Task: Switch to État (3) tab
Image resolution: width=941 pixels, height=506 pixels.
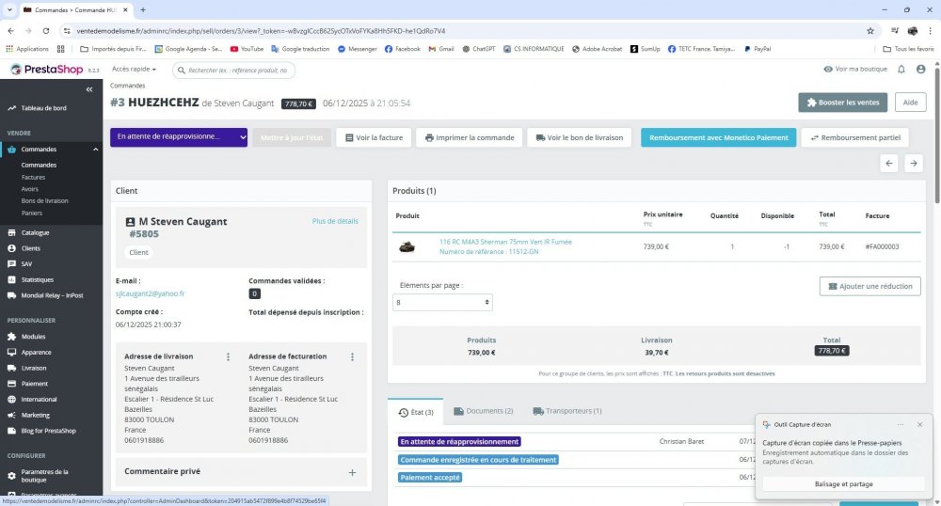Action: (415, 412)
